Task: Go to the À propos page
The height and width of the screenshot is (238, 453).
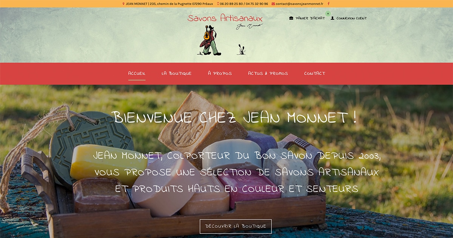Action: point(220,73)
